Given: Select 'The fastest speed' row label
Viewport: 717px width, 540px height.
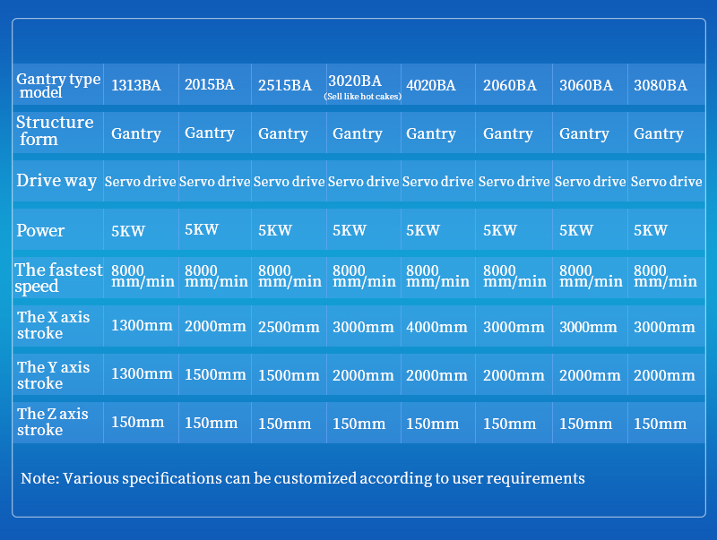Looking at the screenshot, I should point(58,278).
